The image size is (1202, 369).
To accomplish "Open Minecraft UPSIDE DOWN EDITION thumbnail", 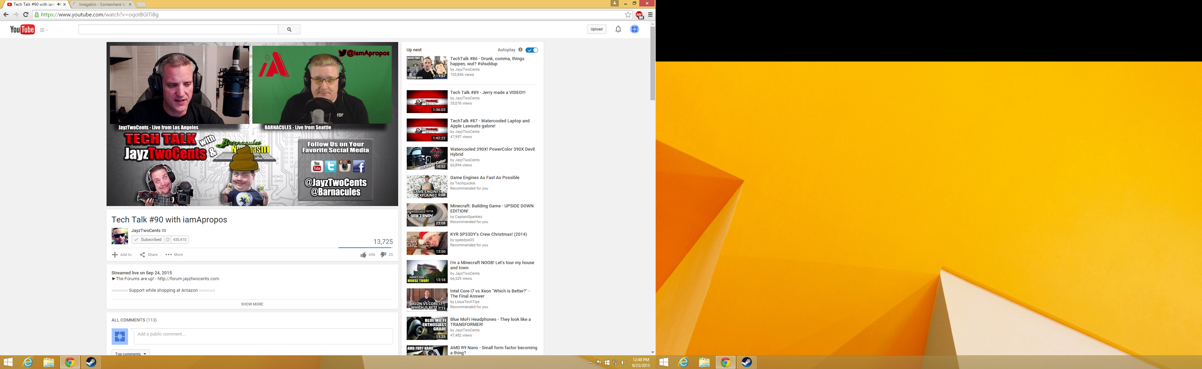I will [x=427, y=214].
